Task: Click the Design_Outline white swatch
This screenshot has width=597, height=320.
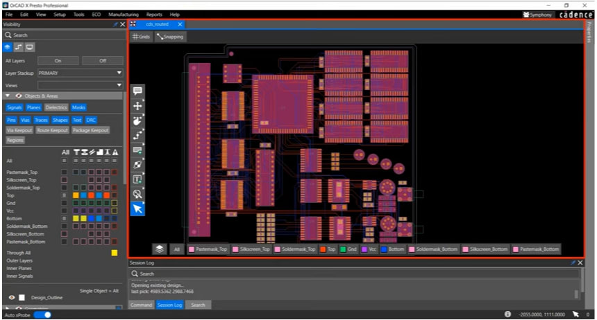Action: click(22, 298)
